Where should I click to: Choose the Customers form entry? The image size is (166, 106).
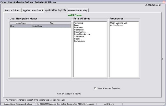(78, 27)
